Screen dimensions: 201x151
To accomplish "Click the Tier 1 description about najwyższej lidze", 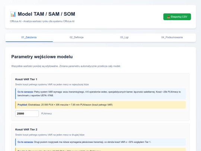I will [52, 84].
